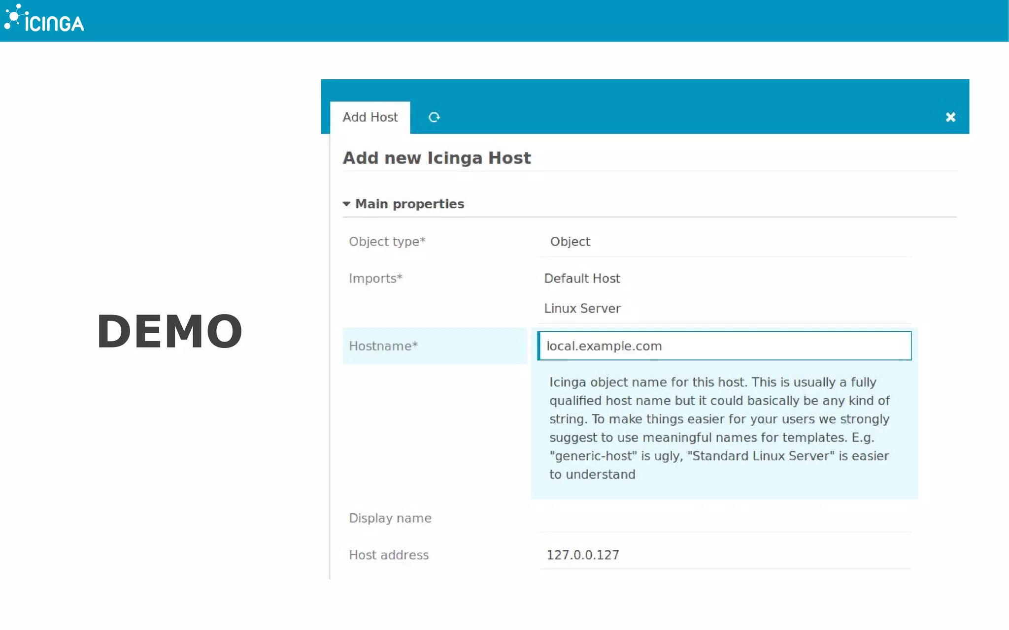This screenshot has height=630, width=1009.
Task: Click the Icinga logo in header
Action: [x=44, y=20]
